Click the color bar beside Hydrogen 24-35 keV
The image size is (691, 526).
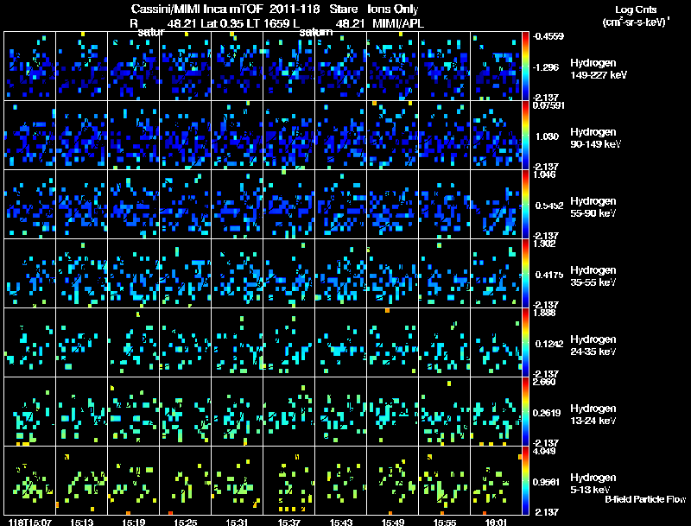[525, 342]
